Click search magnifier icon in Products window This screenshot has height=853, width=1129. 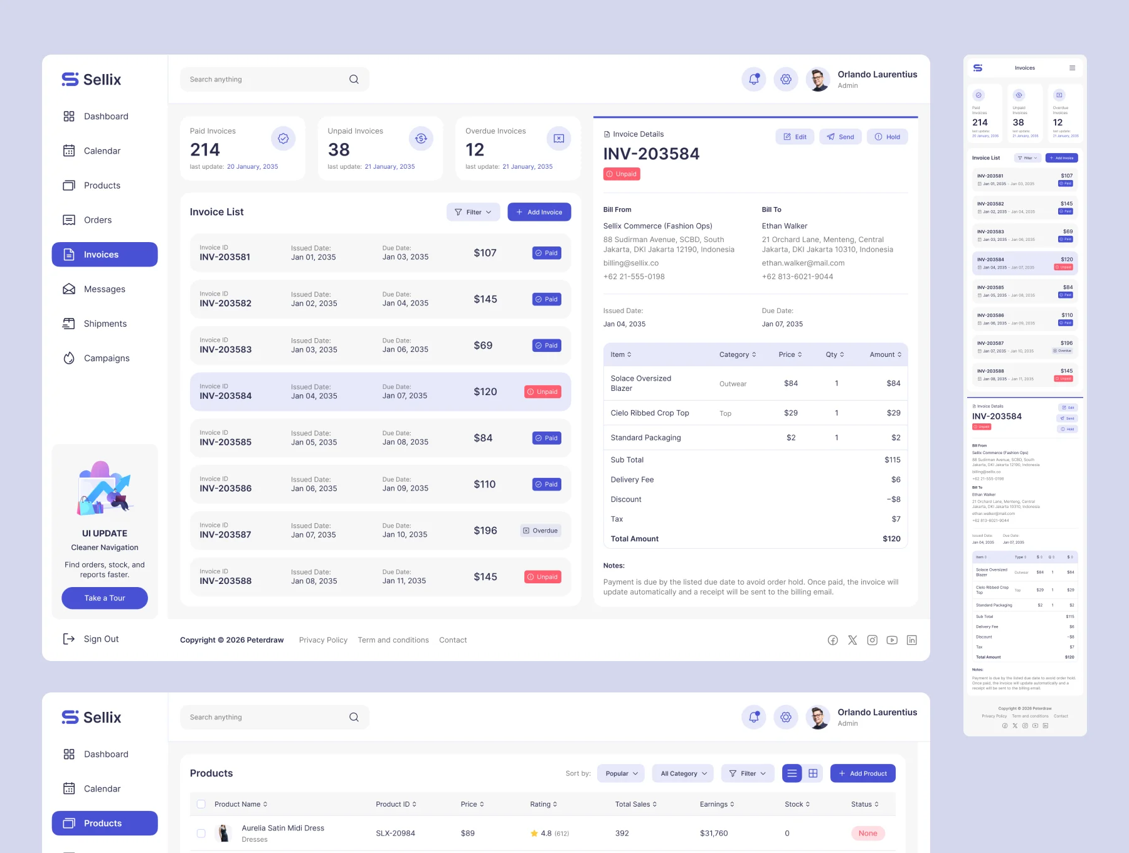pos(354,717)
